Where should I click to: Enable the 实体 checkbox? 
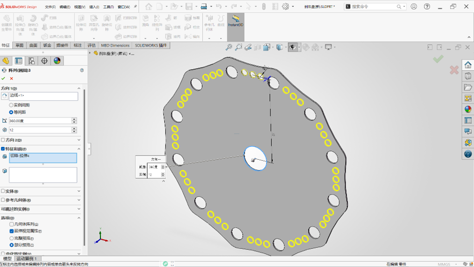tap(3, 191)
